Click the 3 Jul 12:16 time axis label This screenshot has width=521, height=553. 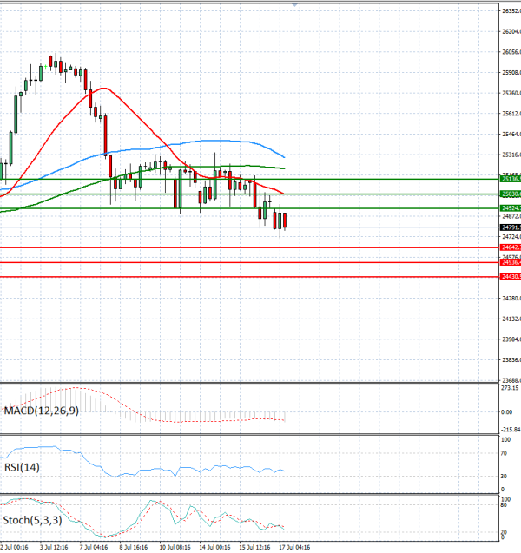[54, 547]
